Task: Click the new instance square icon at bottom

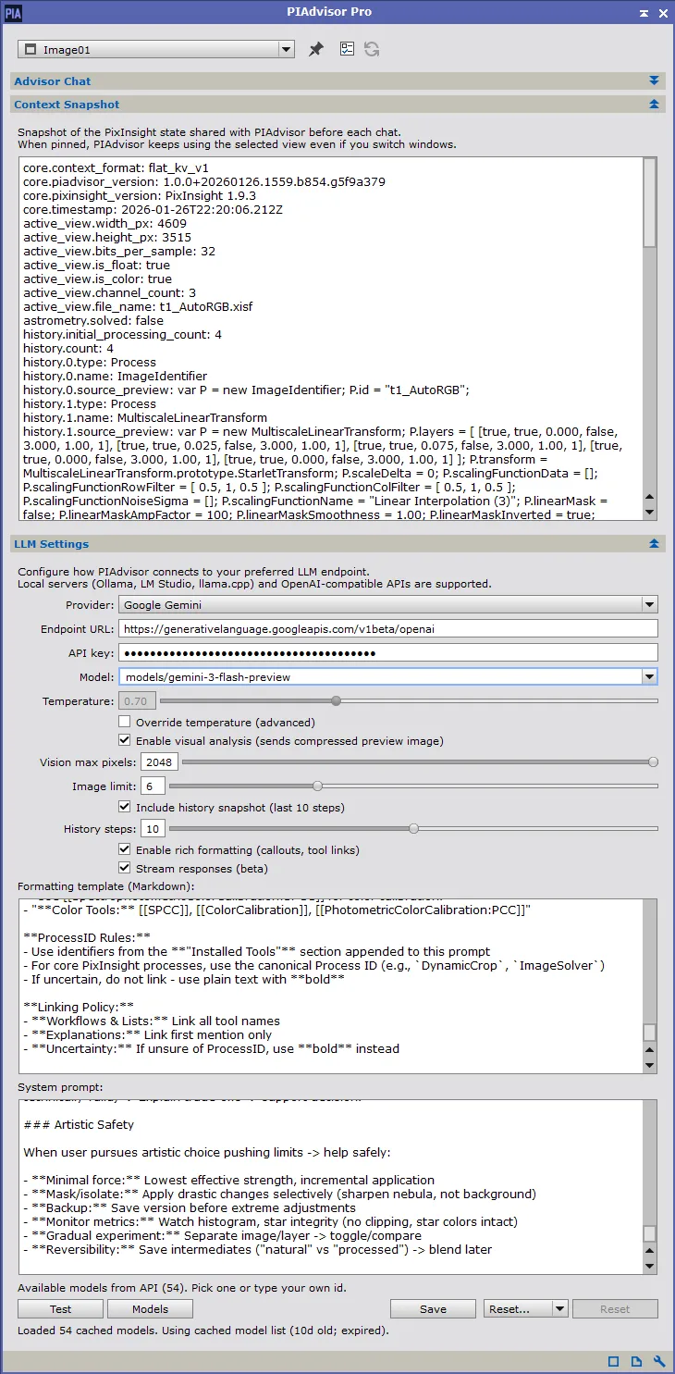Action: (x=613, y=1361)
